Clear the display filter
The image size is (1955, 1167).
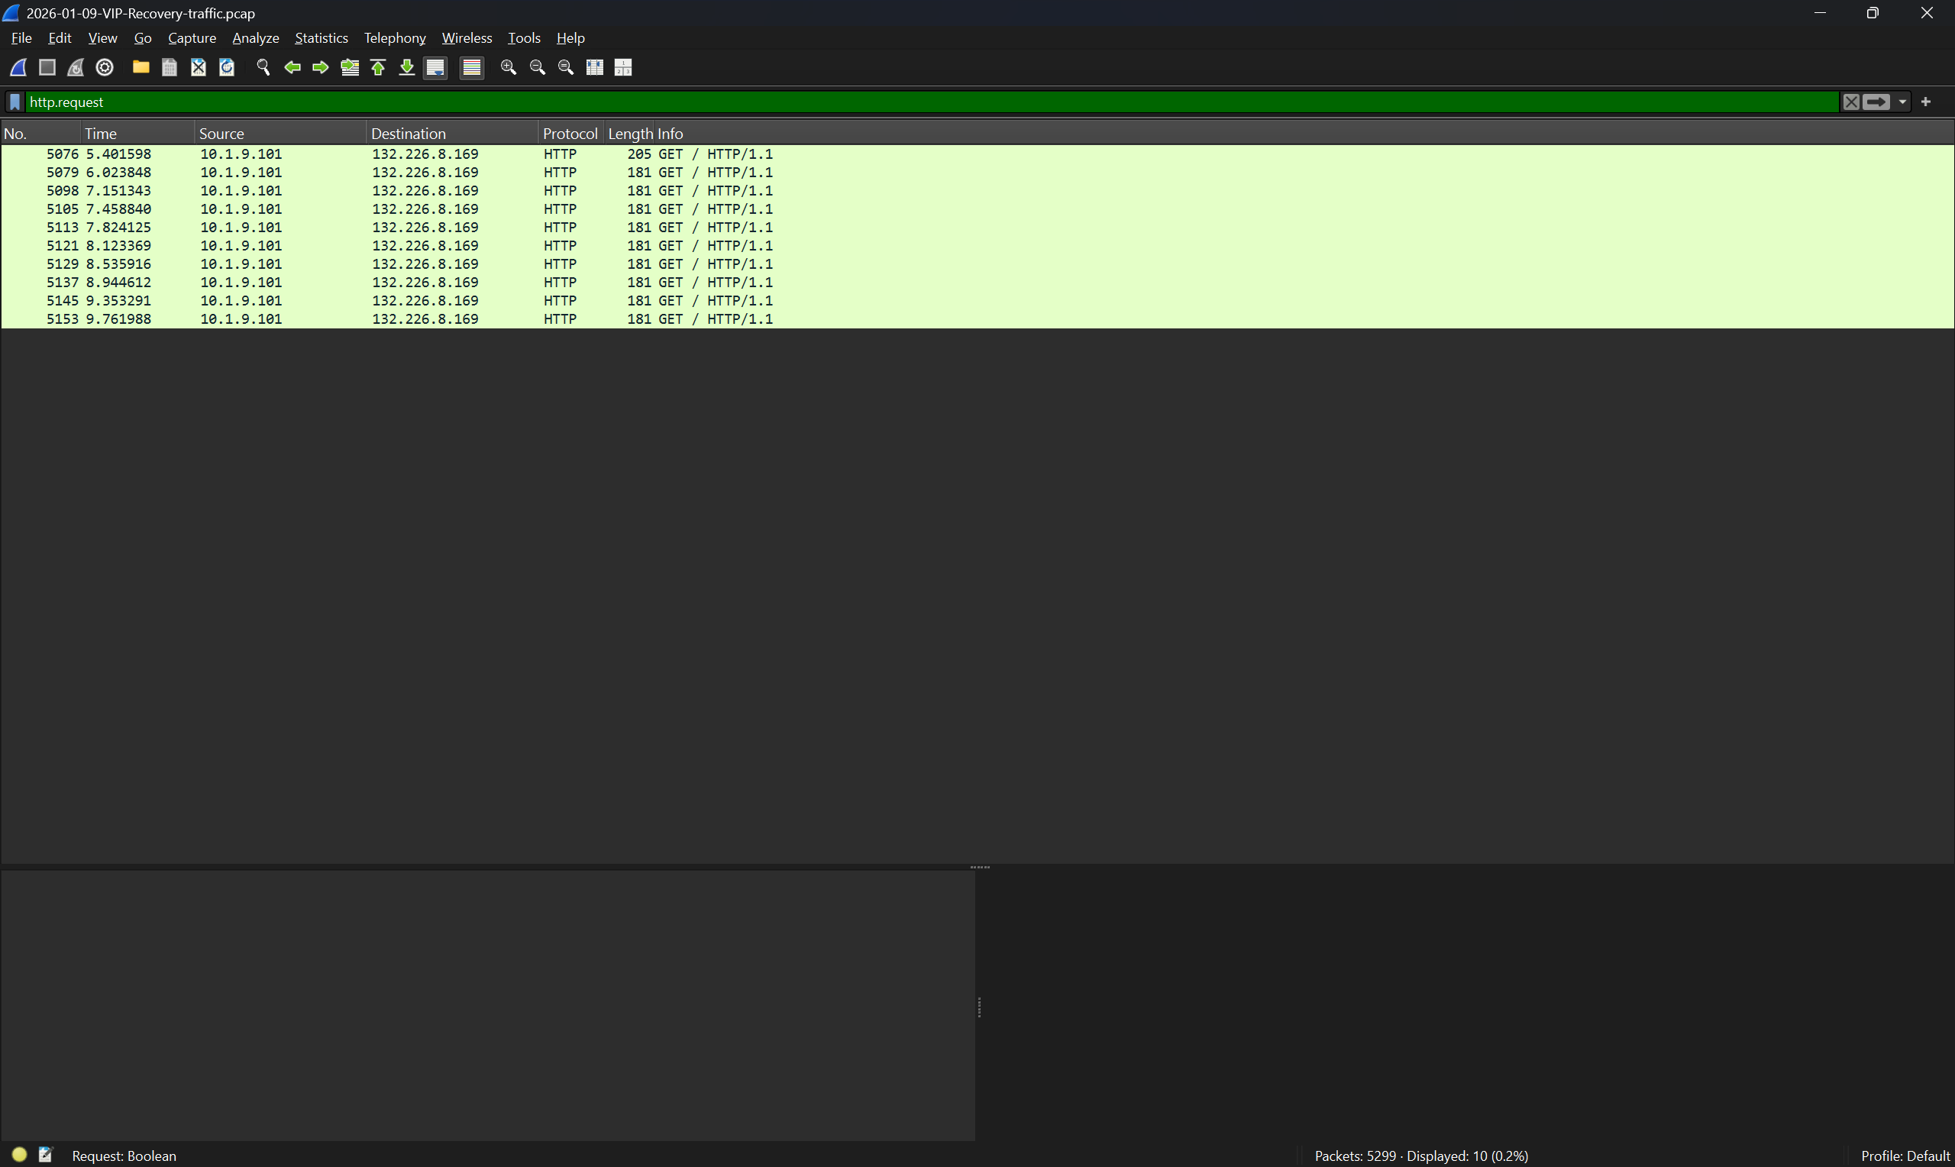1851,102
